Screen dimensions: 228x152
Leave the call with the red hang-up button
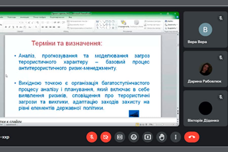click(x=192, y=137)
